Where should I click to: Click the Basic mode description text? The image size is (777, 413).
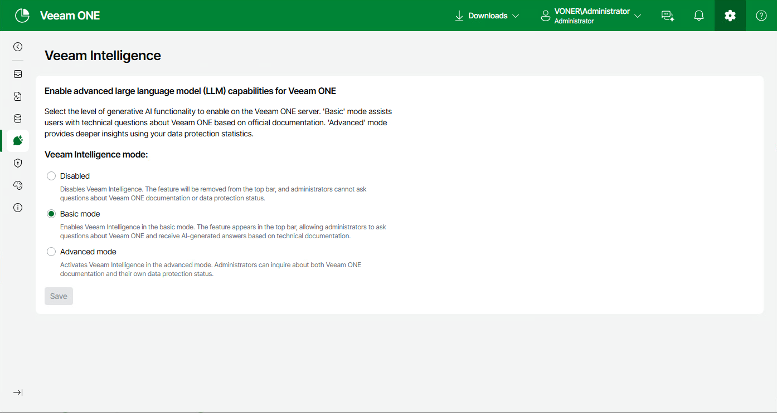(x=223, y=232)
